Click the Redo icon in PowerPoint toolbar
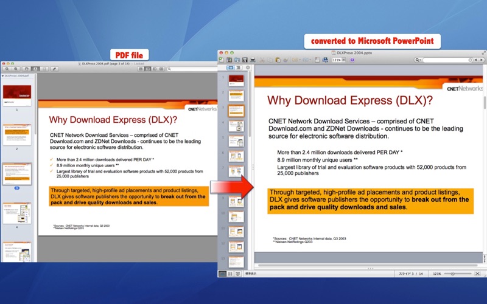 coord(305,60)
